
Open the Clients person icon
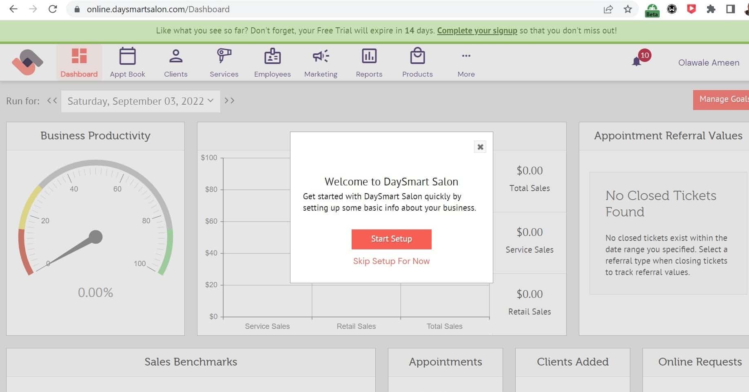pyautogui.click(x=176, y=56)
